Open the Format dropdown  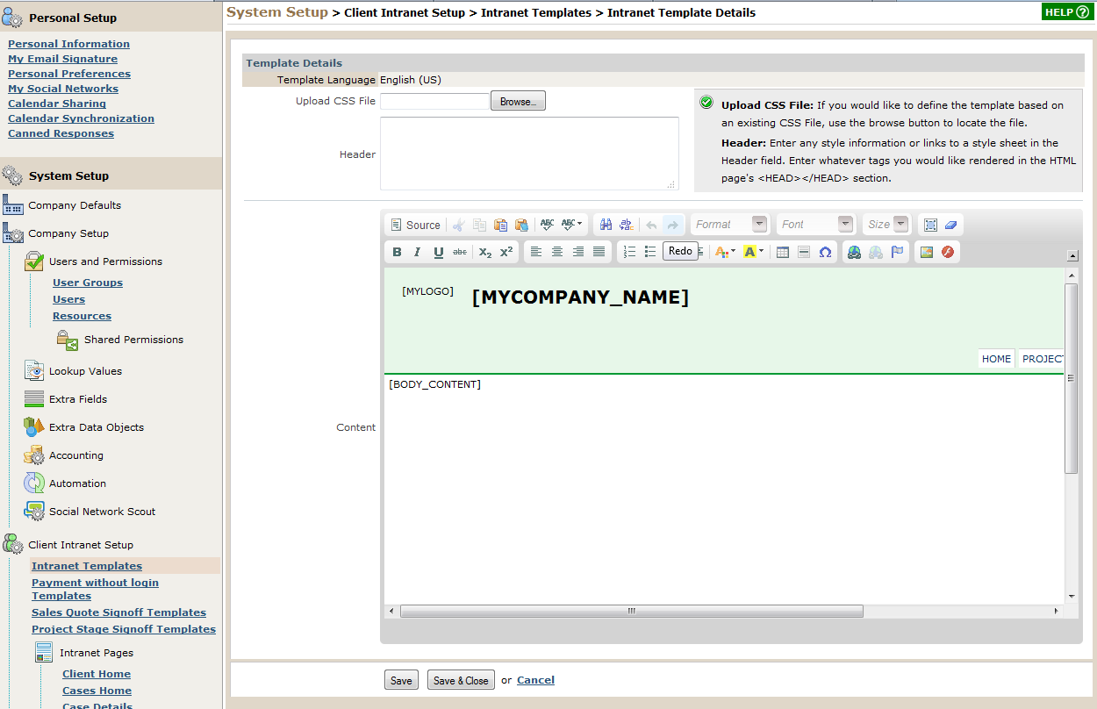(729, 225)
